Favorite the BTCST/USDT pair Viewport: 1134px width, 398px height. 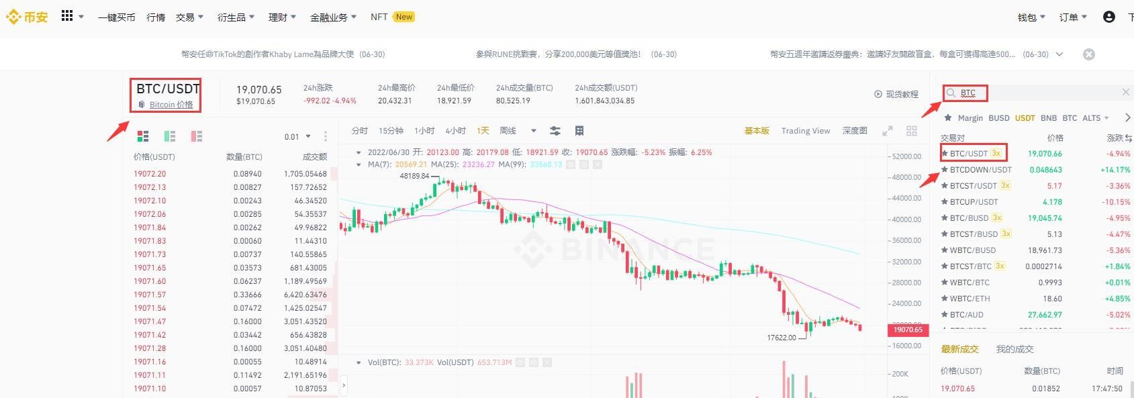(x=945, y=186)
